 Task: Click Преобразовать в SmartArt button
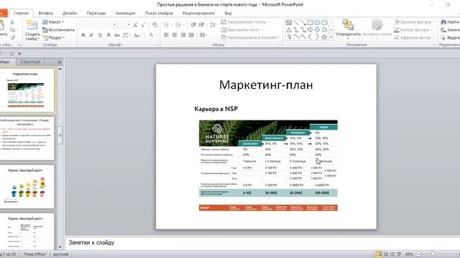point(250,37)
